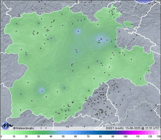Click the scale label 120
The width and height of the screenshot is (161, 140).
coord(150,137)
